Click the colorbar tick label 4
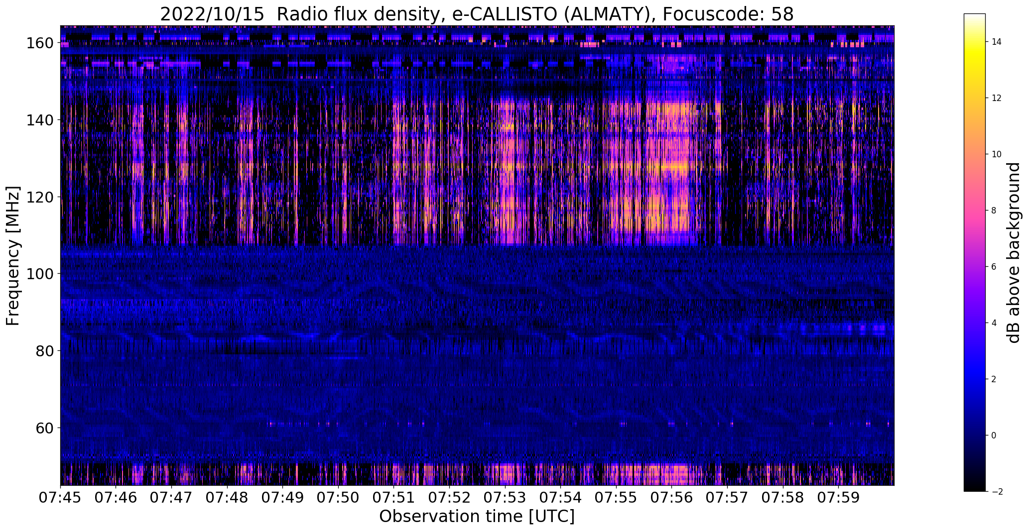1029x531 pixels. (x=994, y=323)
